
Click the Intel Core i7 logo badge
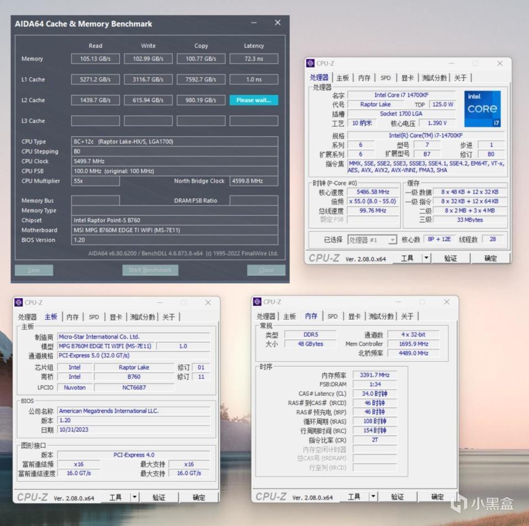(x=482, y=109)
